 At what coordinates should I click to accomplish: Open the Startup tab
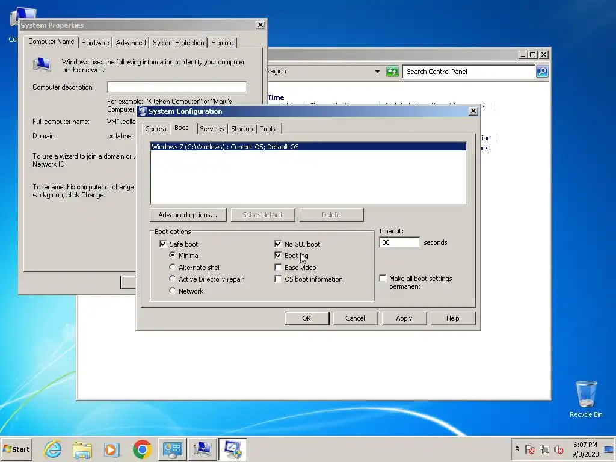[x=242, y=129]
